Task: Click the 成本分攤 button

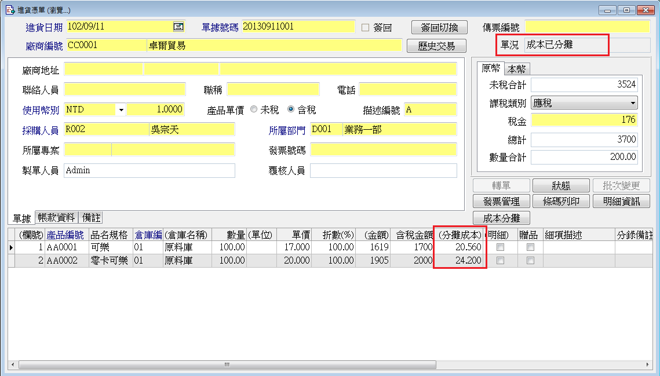Action: 501,218
